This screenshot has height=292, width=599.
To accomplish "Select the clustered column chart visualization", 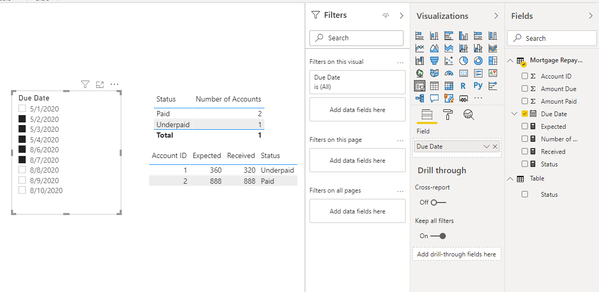I will point(464,36).
